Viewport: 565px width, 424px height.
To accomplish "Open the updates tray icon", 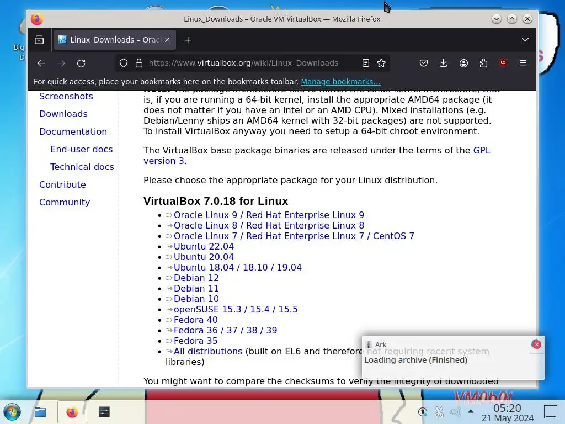I will coord(423,412).
